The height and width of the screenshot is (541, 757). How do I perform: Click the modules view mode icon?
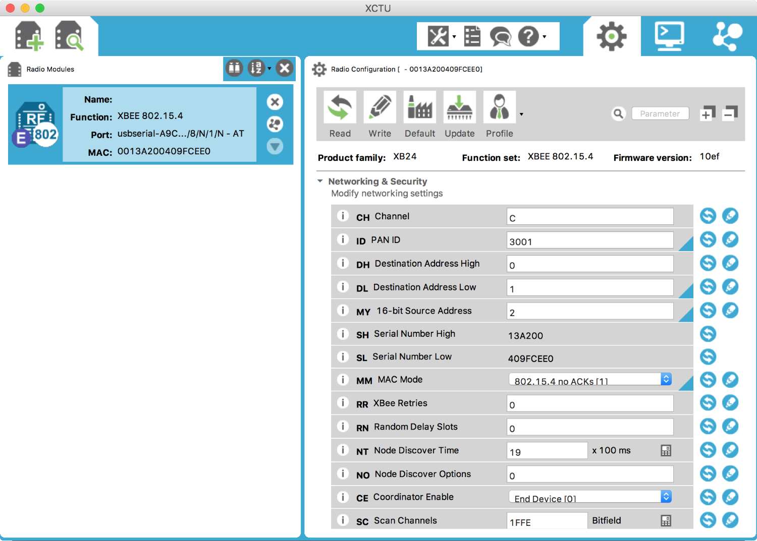pyautogui.click(x=234, y=68)
